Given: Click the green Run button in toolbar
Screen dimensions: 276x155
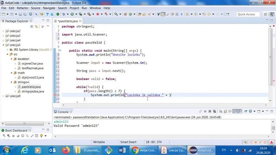Looking at the screenshot, I should click(72, 14).
